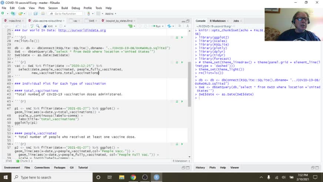
Task: Click the Create Project icon
Action: [x=13, y=13]
